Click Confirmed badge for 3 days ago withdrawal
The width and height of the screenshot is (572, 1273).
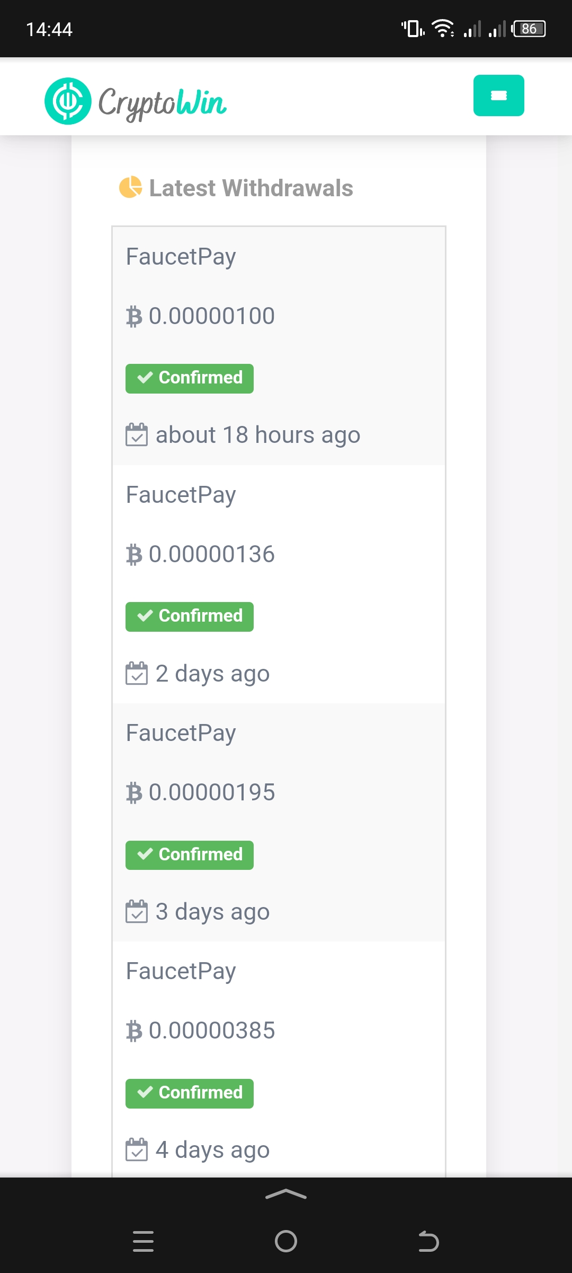[x=190, y=855]
